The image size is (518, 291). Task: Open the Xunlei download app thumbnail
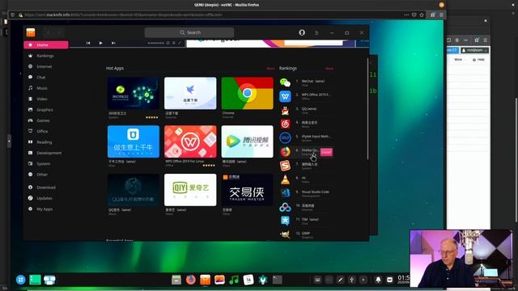[x=190, y=94]
